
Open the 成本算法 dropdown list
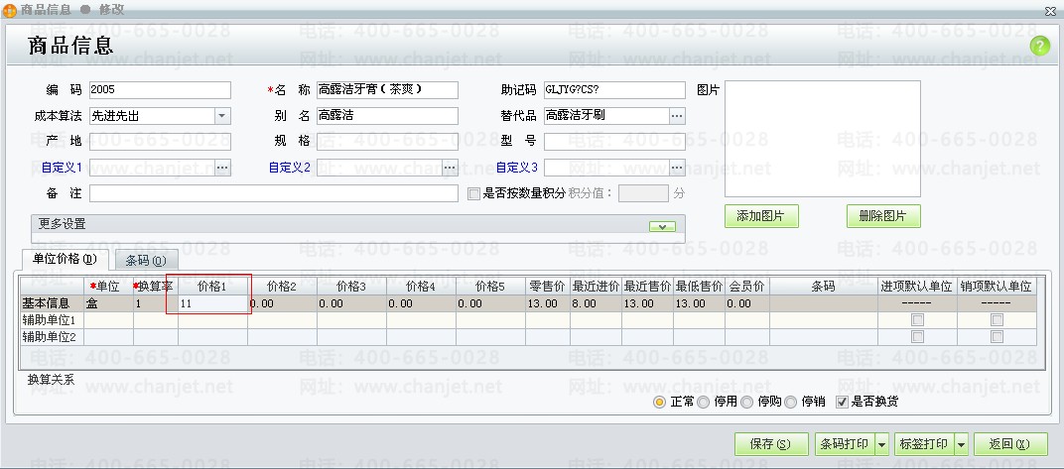tap(222, 116)
